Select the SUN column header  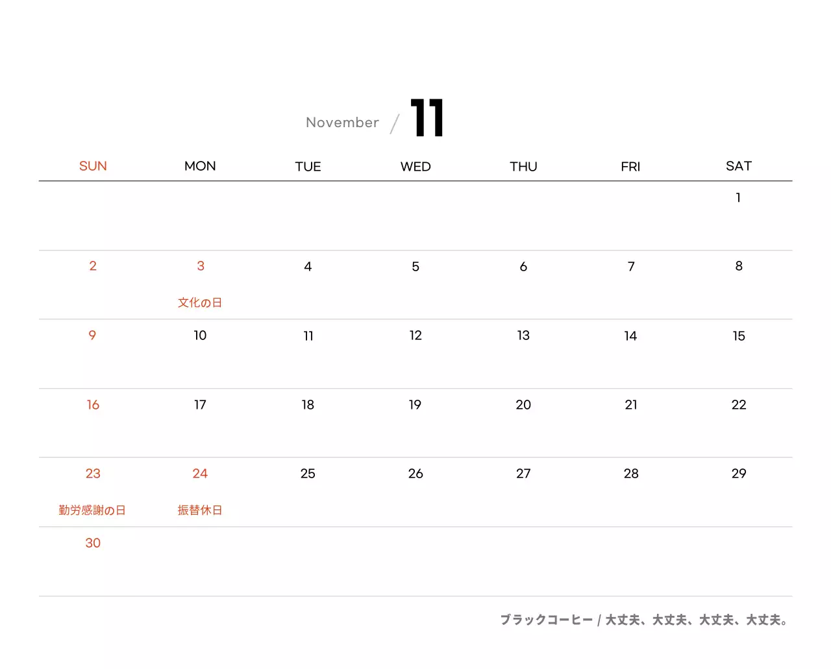[93, 166]
